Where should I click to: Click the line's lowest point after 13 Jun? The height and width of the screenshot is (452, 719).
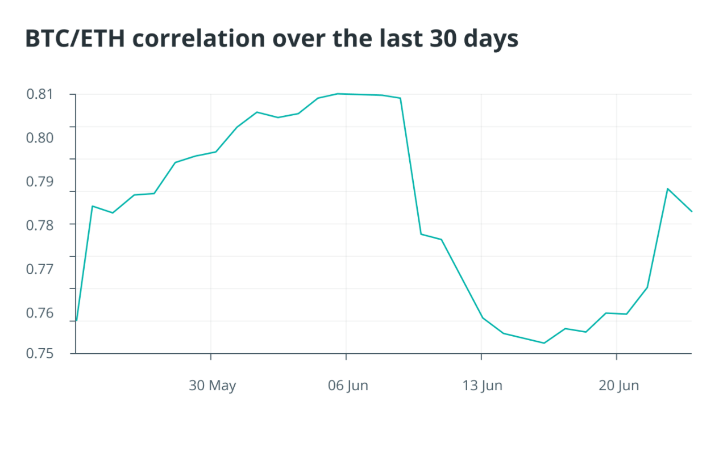point(544,343)
